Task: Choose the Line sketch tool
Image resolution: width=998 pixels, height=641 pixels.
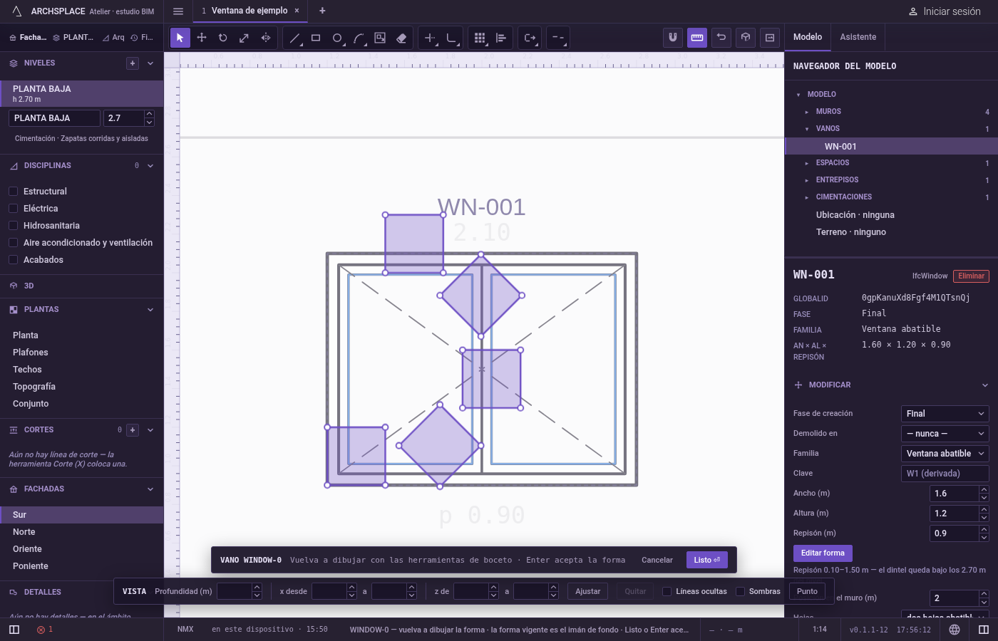Action: click(294, 38)
